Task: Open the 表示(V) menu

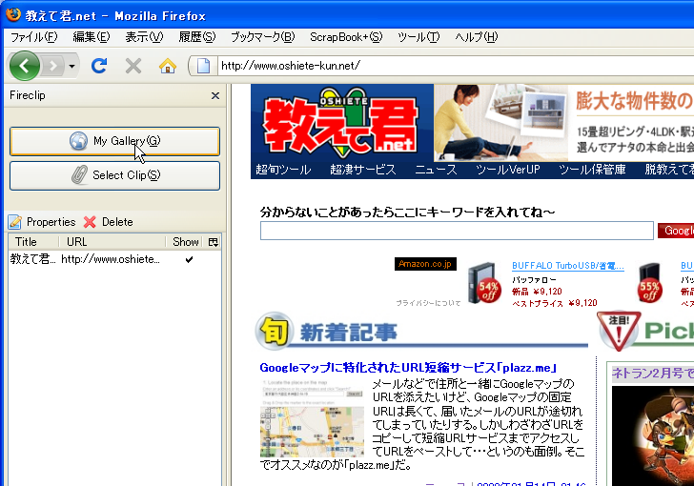Action: 144,37
